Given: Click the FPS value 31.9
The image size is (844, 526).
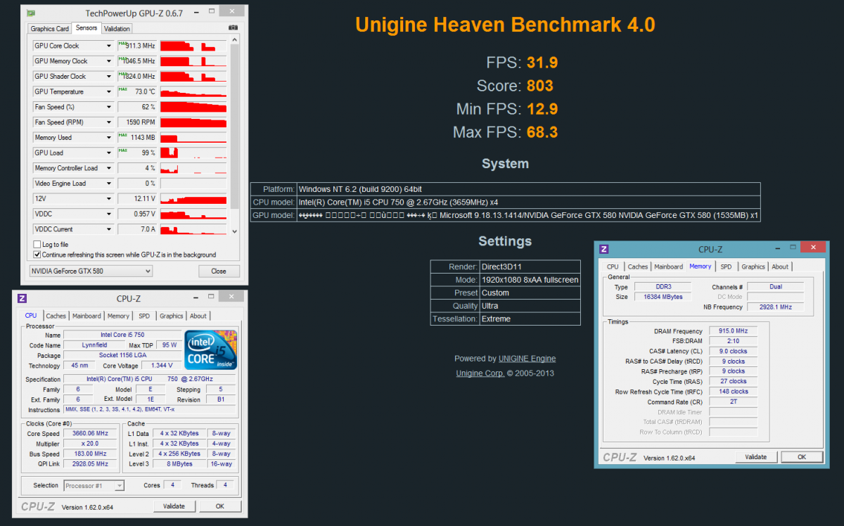Looking at the screenshot, I should point(542,63).
